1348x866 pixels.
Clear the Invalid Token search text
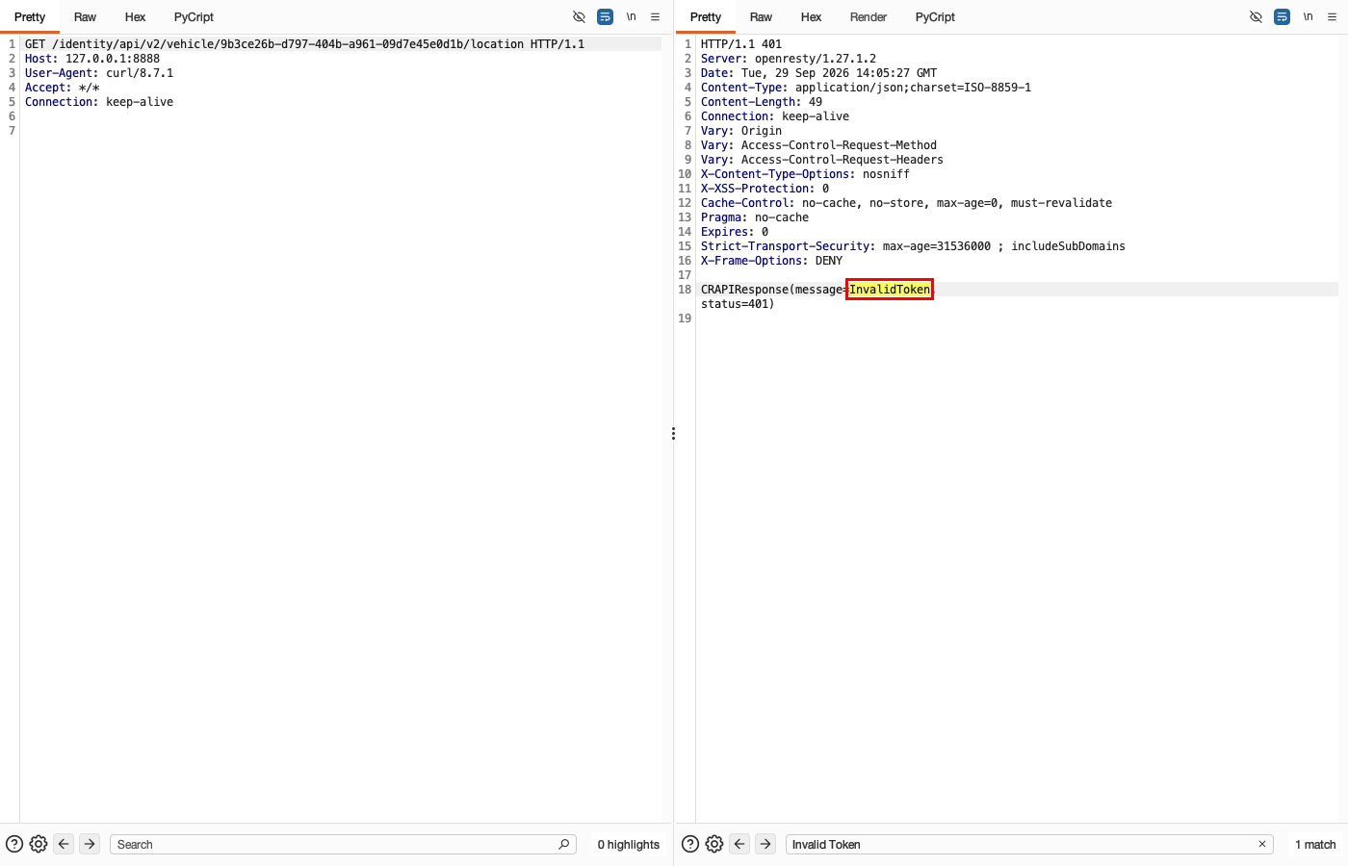click(1262, 844)
